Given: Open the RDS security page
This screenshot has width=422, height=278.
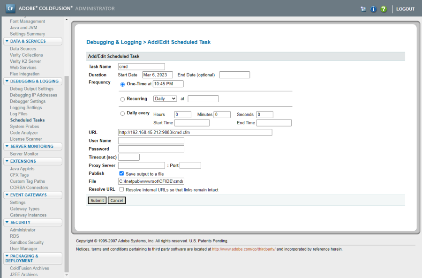Looking at the screenshot, I should coord(14,236).
